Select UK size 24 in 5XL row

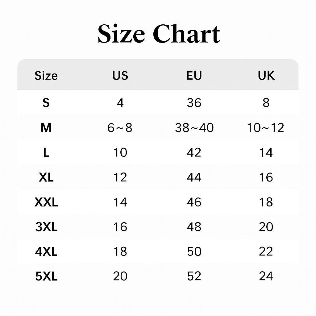[x=266, y=276]
